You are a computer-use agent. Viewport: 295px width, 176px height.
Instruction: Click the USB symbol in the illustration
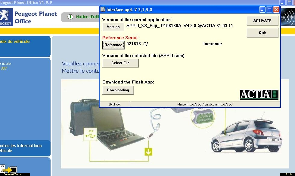pyautogui.click(x=90, y=134)
